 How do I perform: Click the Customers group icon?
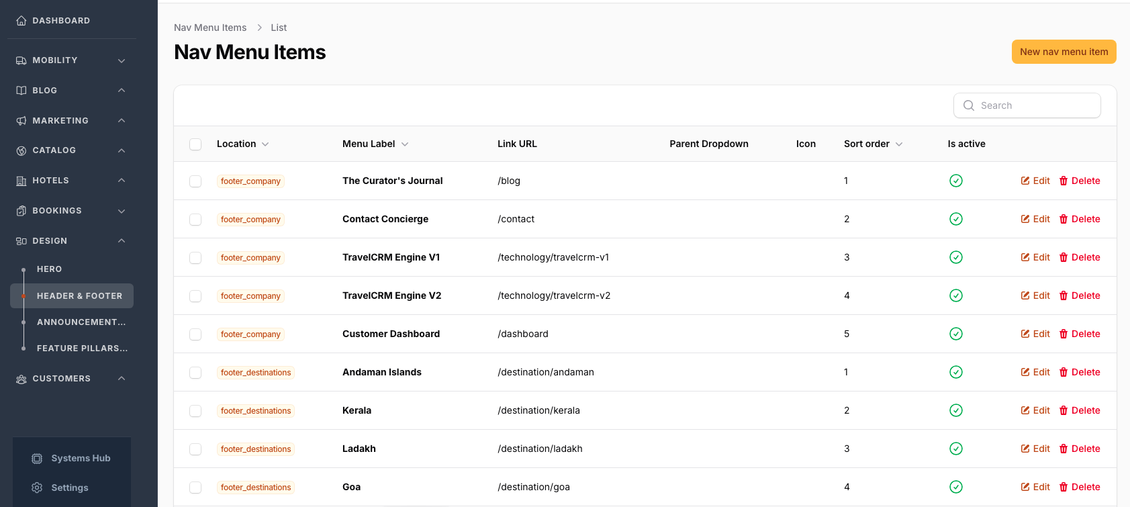[x=21, y=379]
